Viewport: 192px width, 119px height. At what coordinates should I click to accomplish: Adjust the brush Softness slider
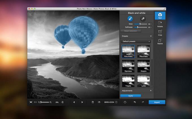coord(141,27)
